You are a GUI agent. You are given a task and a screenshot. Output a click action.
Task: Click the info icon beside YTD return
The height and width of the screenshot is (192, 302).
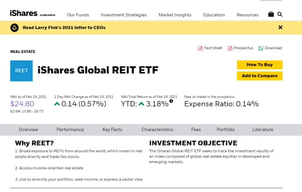(x=171, y=101)
